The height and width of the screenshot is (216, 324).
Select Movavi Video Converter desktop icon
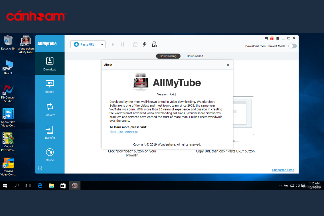(8, 167)
